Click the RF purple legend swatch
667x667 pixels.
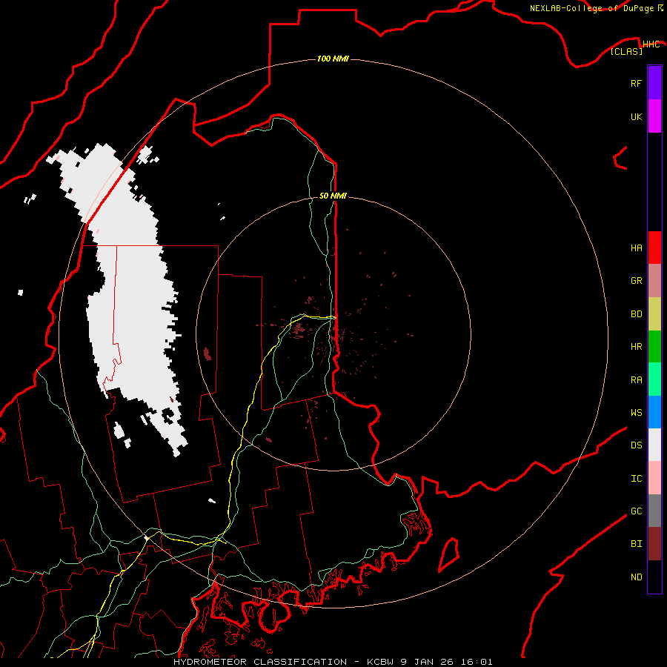pos(654,83)
